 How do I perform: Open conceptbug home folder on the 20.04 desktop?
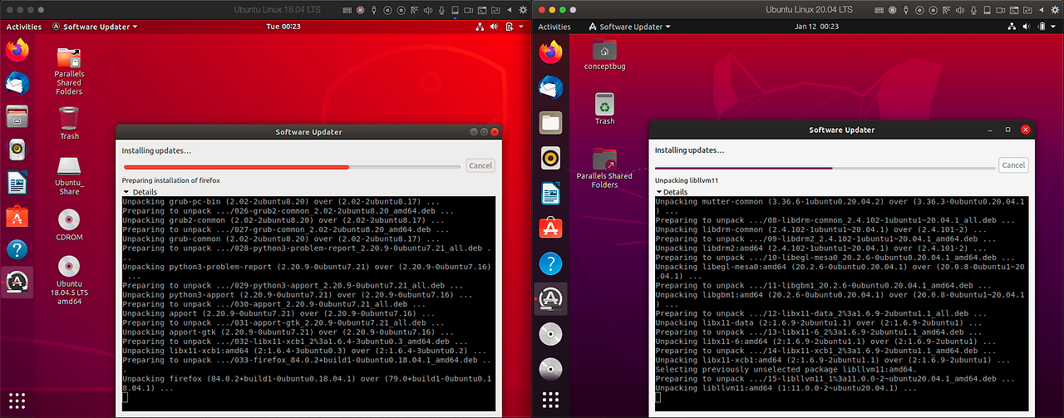pyautogui.click(x=604, y=55)
